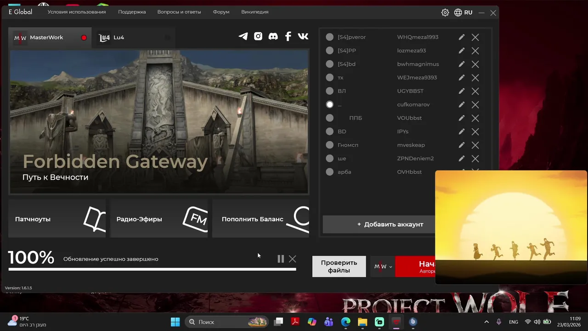The image size is (588, 331).
Task: Edit the VOUbbst account with pencil icon
Action: click(462, 118)
